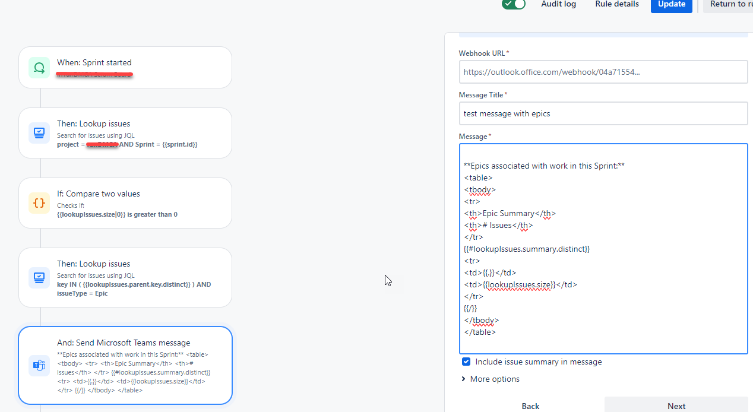753x412 pixels.
Task: Click the Back button
Action: click(x=530, y=405)
